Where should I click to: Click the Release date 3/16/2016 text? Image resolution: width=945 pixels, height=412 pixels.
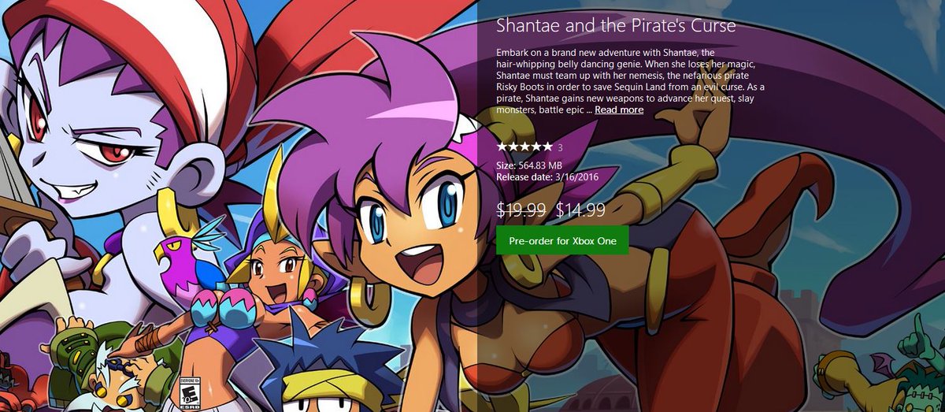[549, 176]
